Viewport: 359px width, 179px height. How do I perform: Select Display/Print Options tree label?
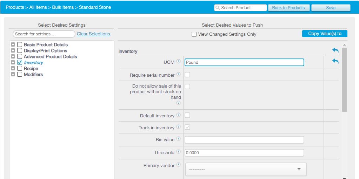tap(46, 50)
